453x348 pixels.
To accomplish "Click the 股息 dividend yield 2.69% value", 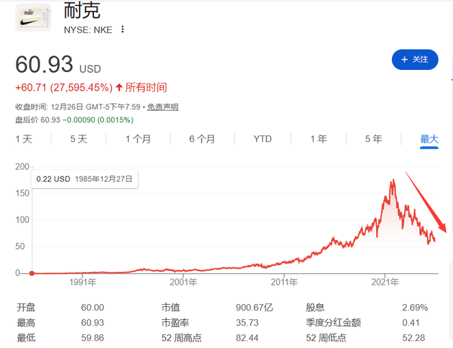I will click(415, 308).
